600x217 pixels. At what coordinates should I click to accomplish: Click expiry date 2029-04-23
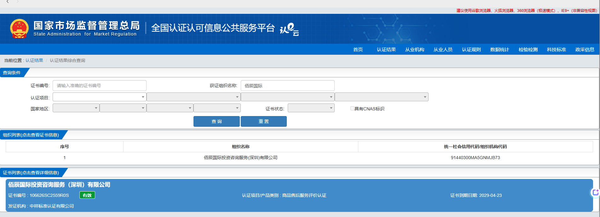490,195
